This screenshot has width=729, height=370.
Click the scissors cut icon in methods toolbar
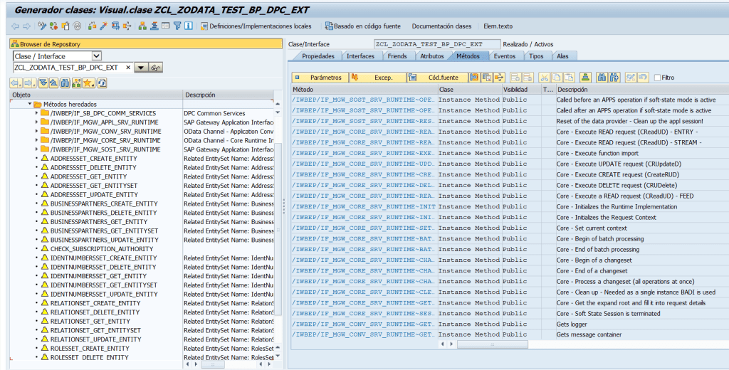pyautogui.click(x=545, y=78)
